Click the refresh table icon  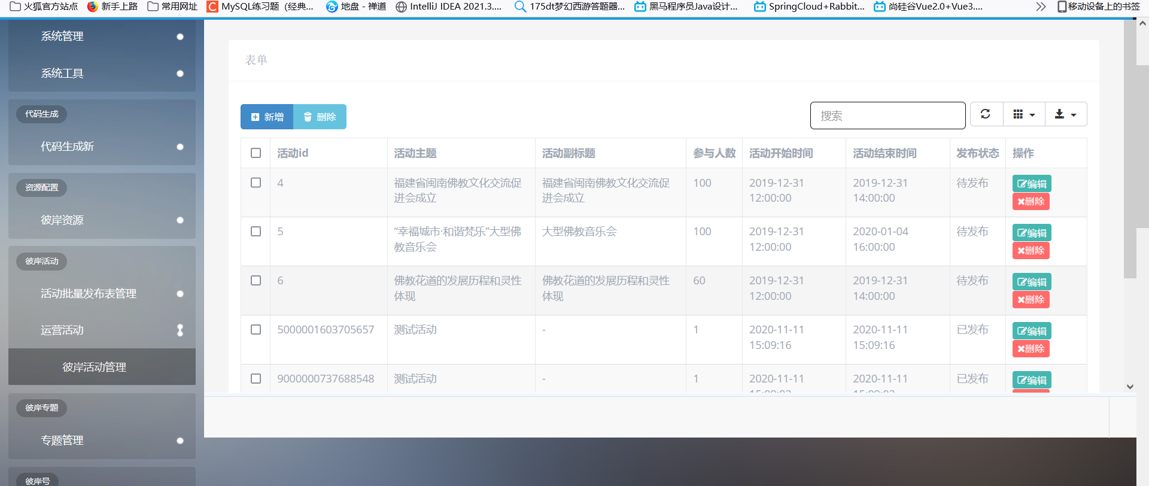986,114
